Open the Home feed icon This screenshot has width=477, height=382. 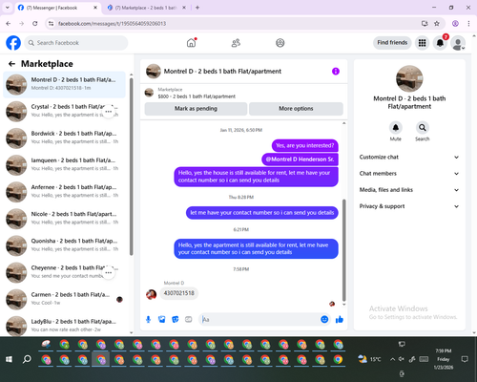pyautogui.click(x=191, y=43)
